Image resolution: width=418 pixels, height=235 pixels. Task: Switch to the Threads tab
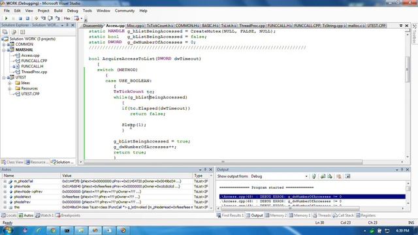[x=322, y=215]
